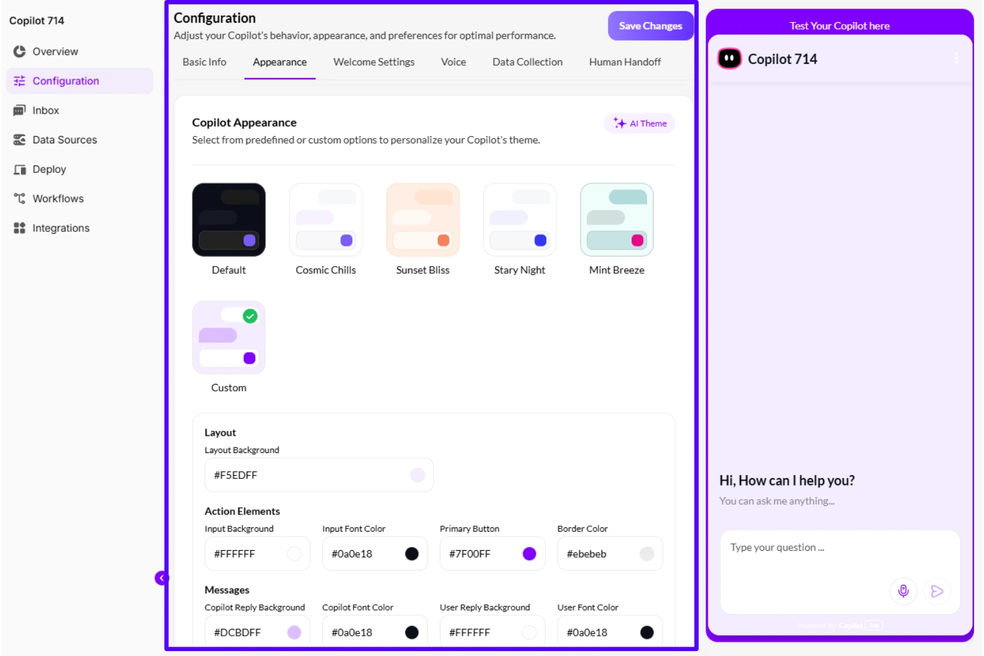984x656 pixels.
Task: Click the Save Changes button
Action: pos(650,26)
